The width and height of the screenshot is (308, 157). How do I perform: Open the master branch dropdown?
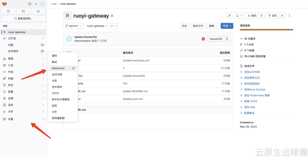click(73, 26)
